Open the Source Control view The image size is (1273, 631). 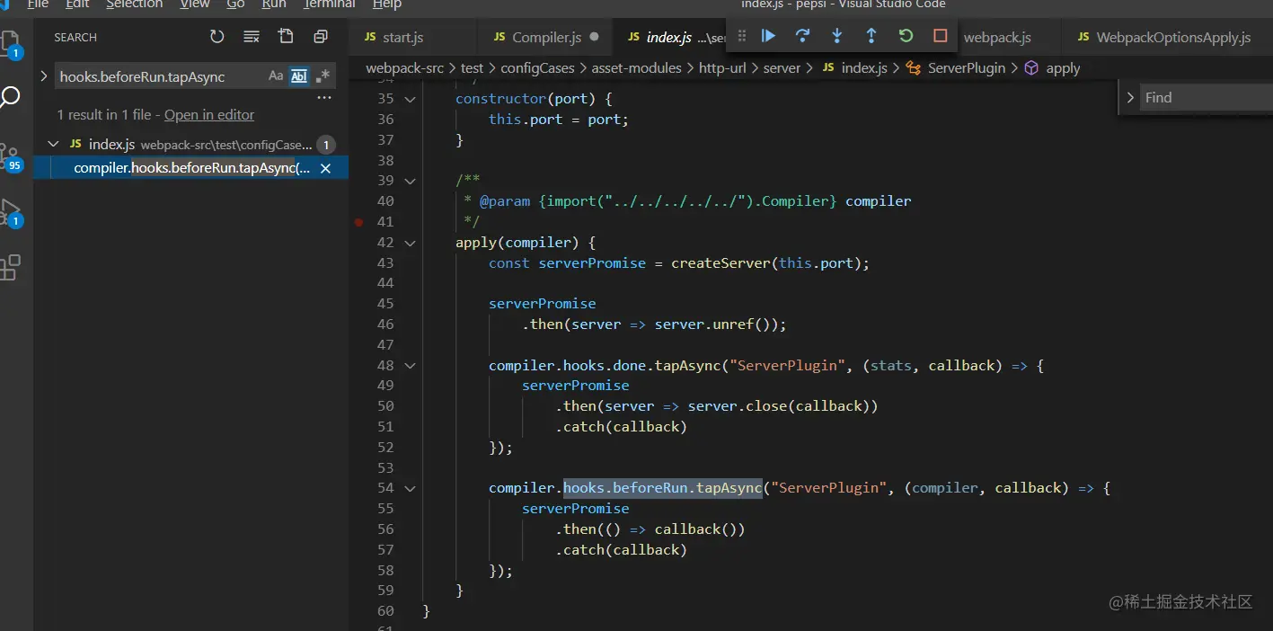point(12,154)
